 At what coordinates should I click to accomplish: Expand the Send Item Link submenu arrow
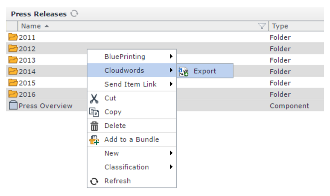pos(171,84)
